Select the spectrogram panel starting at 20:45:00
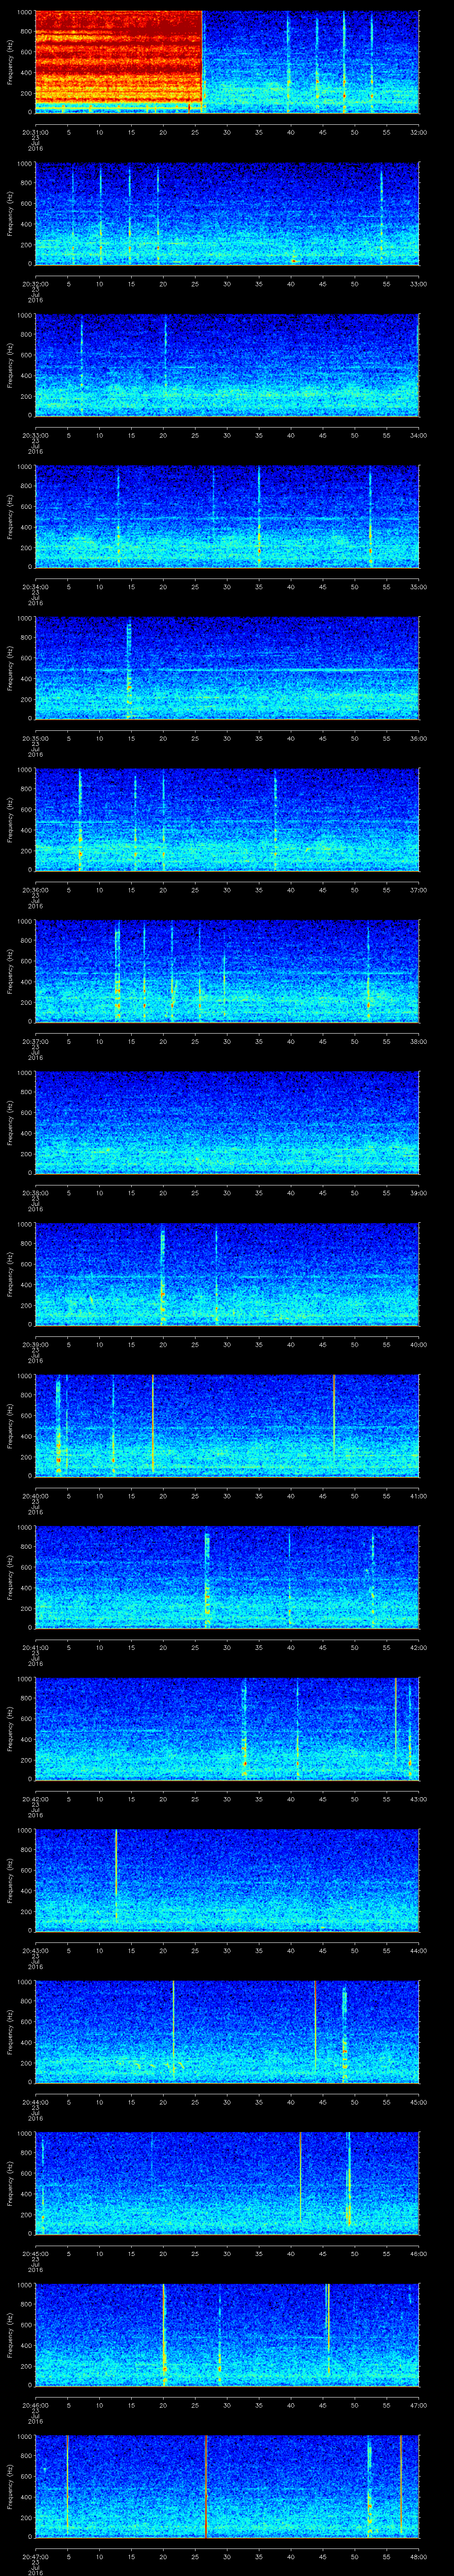Image resolution: width=454 pixels, height=2576 pixels. [227, 2183]
